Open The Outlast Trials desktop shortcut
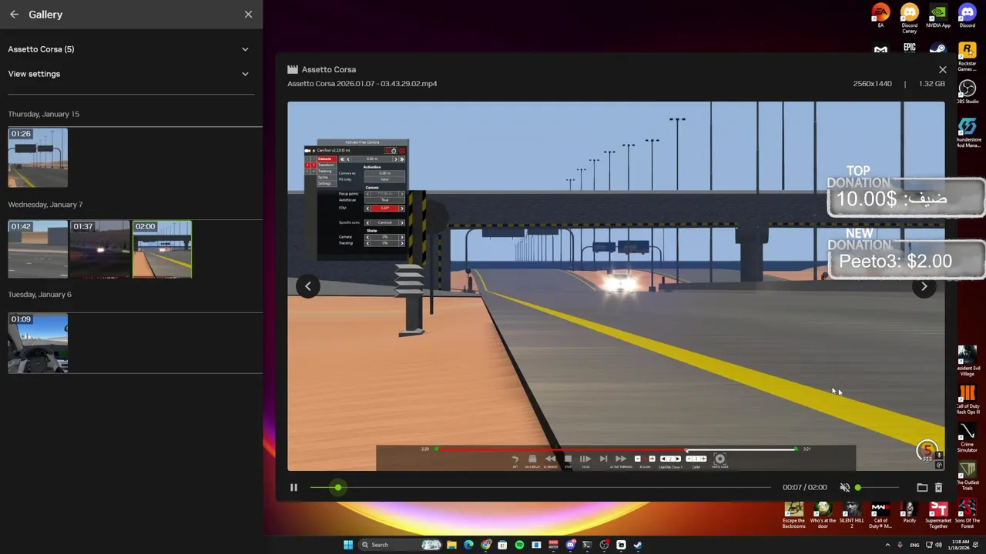Viewport: 986px width, 554px height. tap(967, 475)
